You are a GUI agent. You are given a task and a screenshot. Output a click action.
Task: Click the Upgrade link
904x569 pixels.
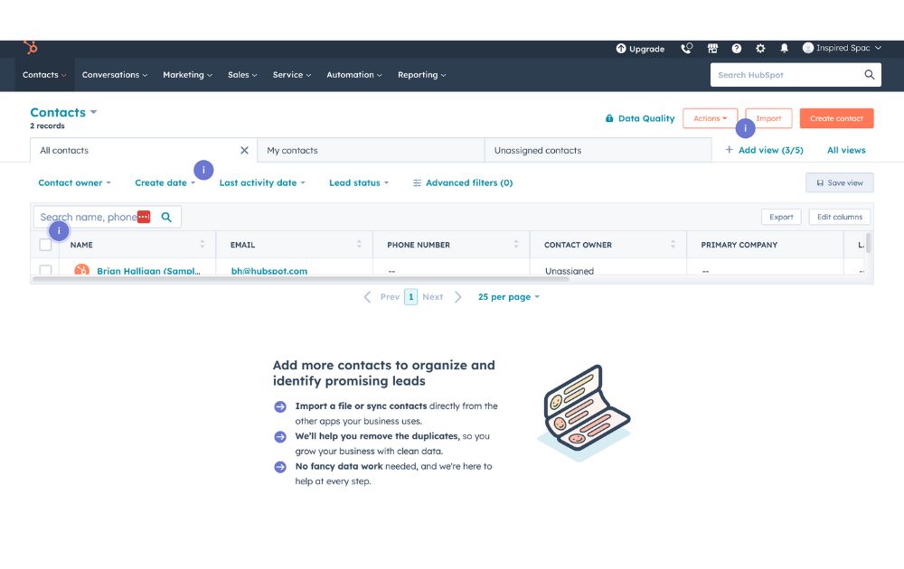(x=640, y=49)
